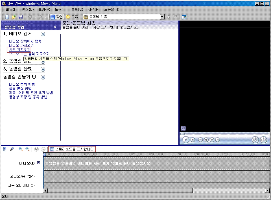
Task: Click the timeline scrollbar right arrow
Action: [x=267, y=190]
